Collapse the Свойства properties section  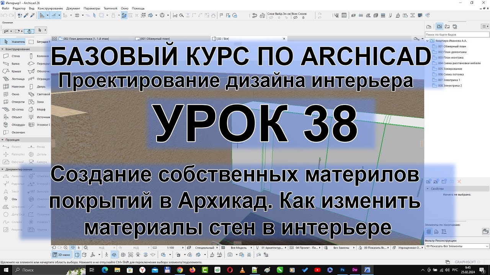[x=428, y=189]
